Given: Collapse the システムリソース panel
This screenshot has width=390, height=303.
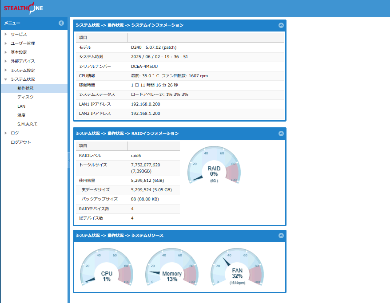Looking at the screenshot, I should pyautogui.click(x=281, y=236).
